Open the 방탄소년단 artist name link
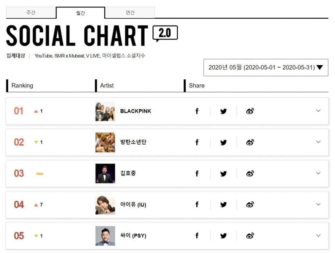335x253 pixels. click(133, 142)
